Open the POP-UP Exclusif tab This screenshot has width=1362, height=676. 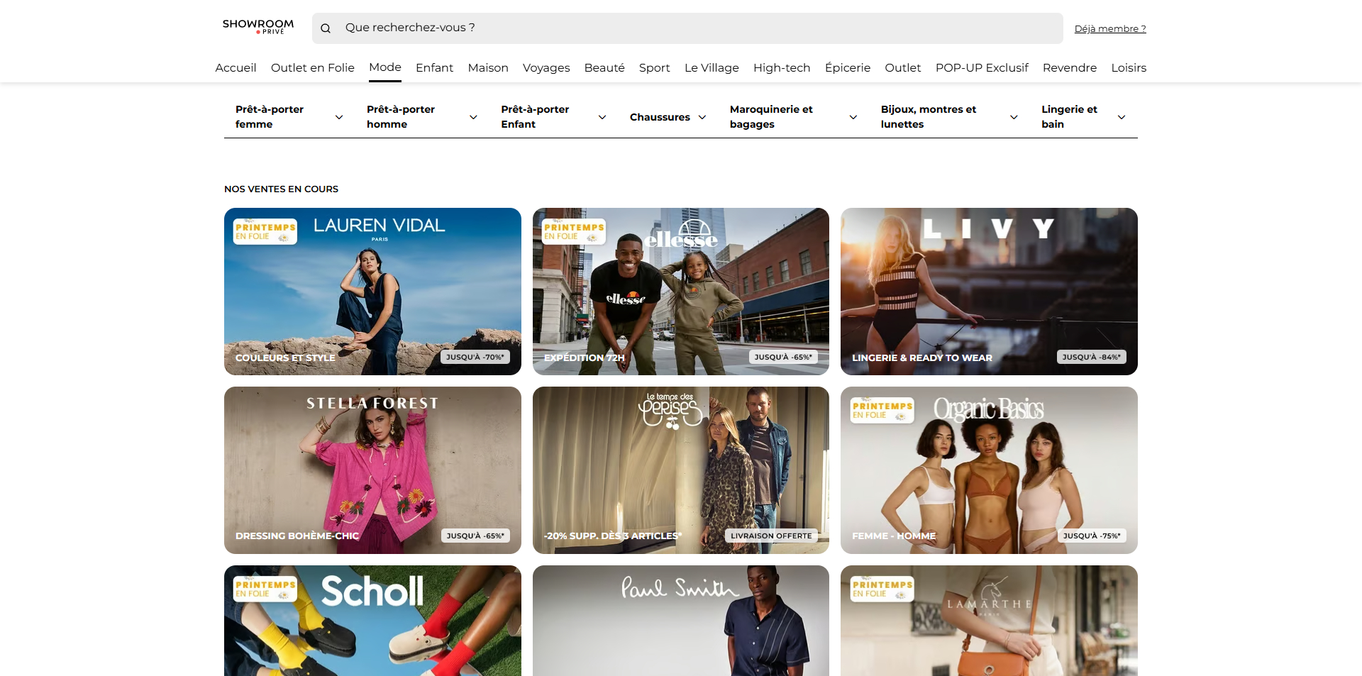click(982, 68)
